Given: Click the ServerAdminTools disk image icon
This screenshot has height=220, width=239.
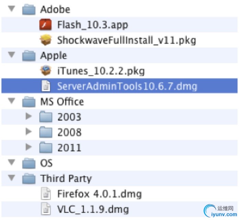Looking at the screenshot, I should pos(46,86).
